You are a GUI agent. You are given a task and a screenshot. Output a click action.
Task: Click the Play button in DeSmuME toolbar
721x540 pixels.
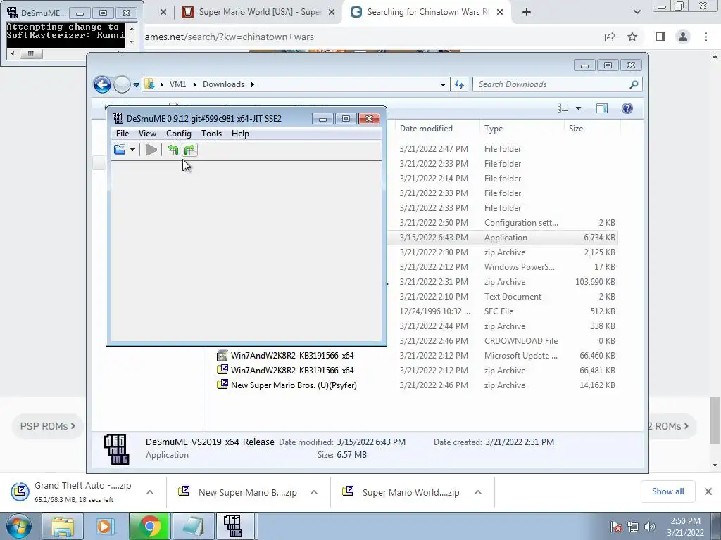[x=151, y=150]
